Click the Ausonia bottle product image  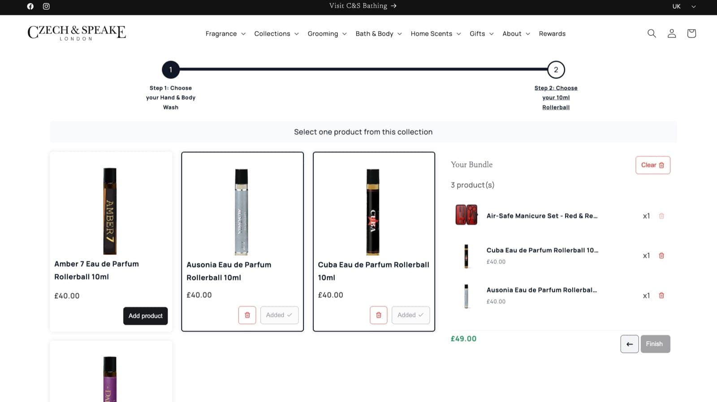(242, 212)
